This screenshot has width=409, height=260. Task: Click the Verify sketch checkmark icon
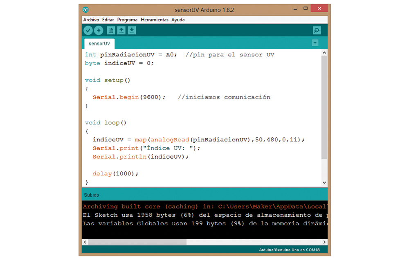[x=88, y=30]
